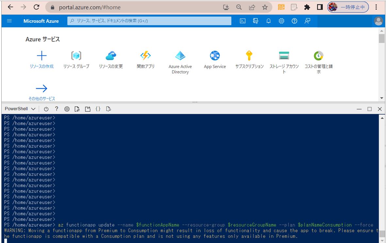The height and width of the screenshot is (243, 386).
Task: Open the feedback icon in header
Action: coord(307,21)
